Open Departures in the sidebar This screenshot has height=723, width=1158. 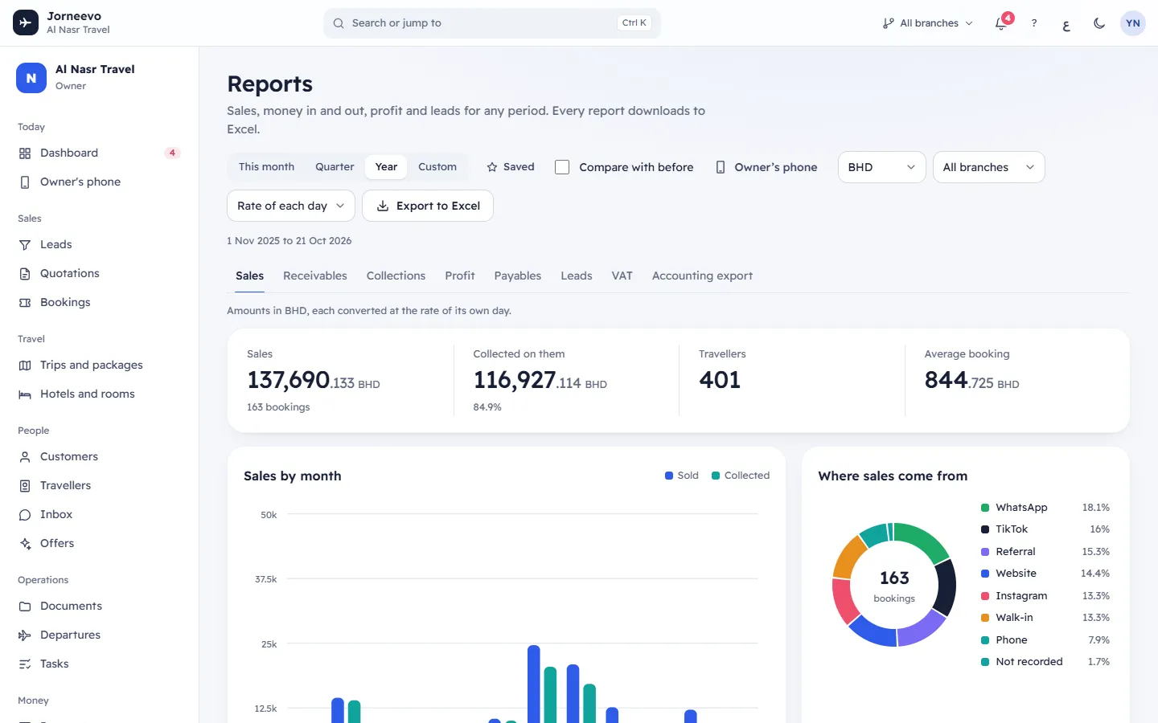click(x=99, y=635)
